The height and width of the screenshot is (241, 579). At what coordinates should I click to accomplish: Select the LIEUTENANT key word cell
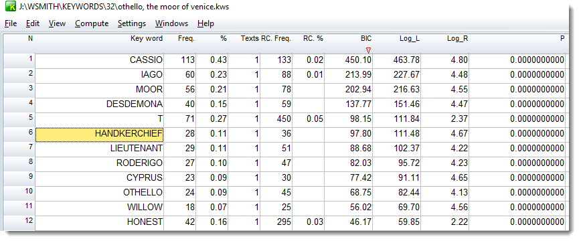point(99,149)
